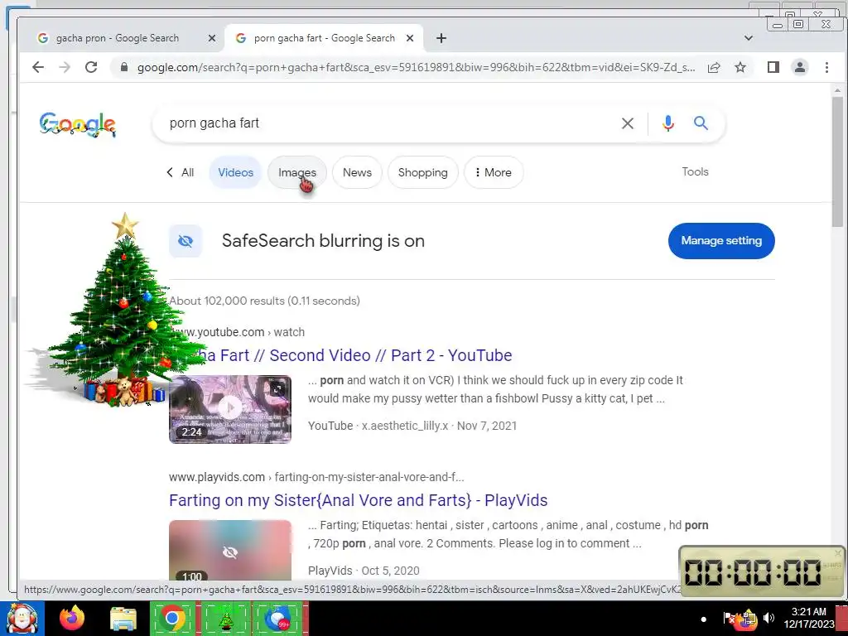The width and height of the screenshot is (848, 636).
Task: Switch to Shopping results
Action: coord(423,172)
